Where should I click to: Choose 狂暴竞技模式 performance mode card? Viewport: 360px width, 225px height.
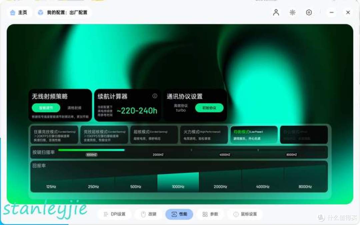pyautogui.click(x=54, y=135)
